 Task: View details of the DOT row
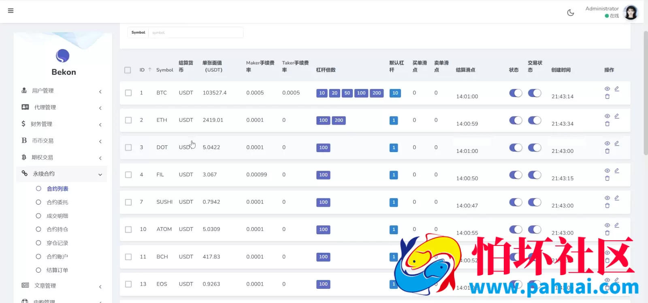(x=607, y=143)
